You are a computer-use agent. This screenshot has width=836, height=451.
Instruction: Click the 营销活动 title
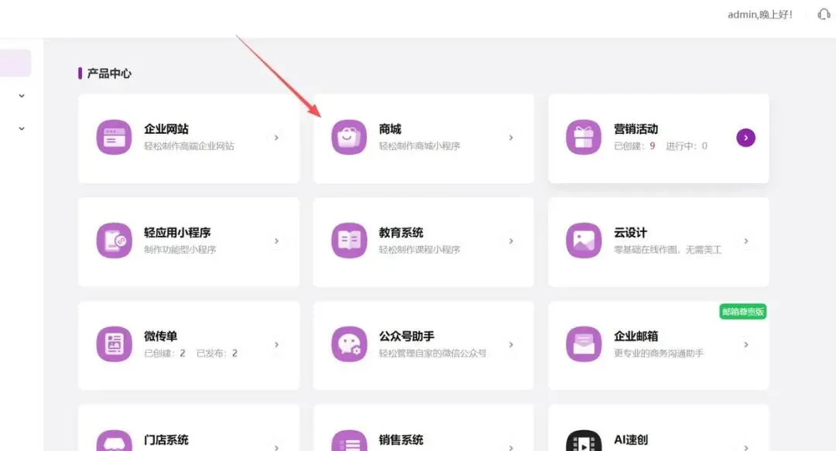[636, 129]
